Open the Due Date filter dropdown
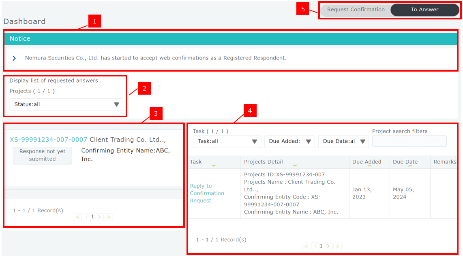 [x=343, y=142]
